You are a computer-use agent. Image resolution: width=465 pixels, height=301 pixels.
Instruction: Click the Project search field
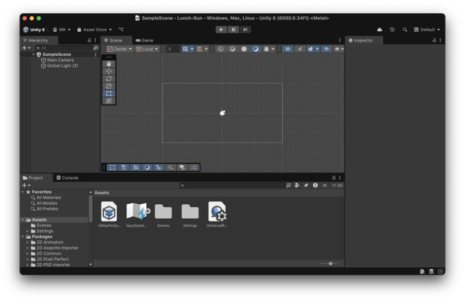[232, 185]
